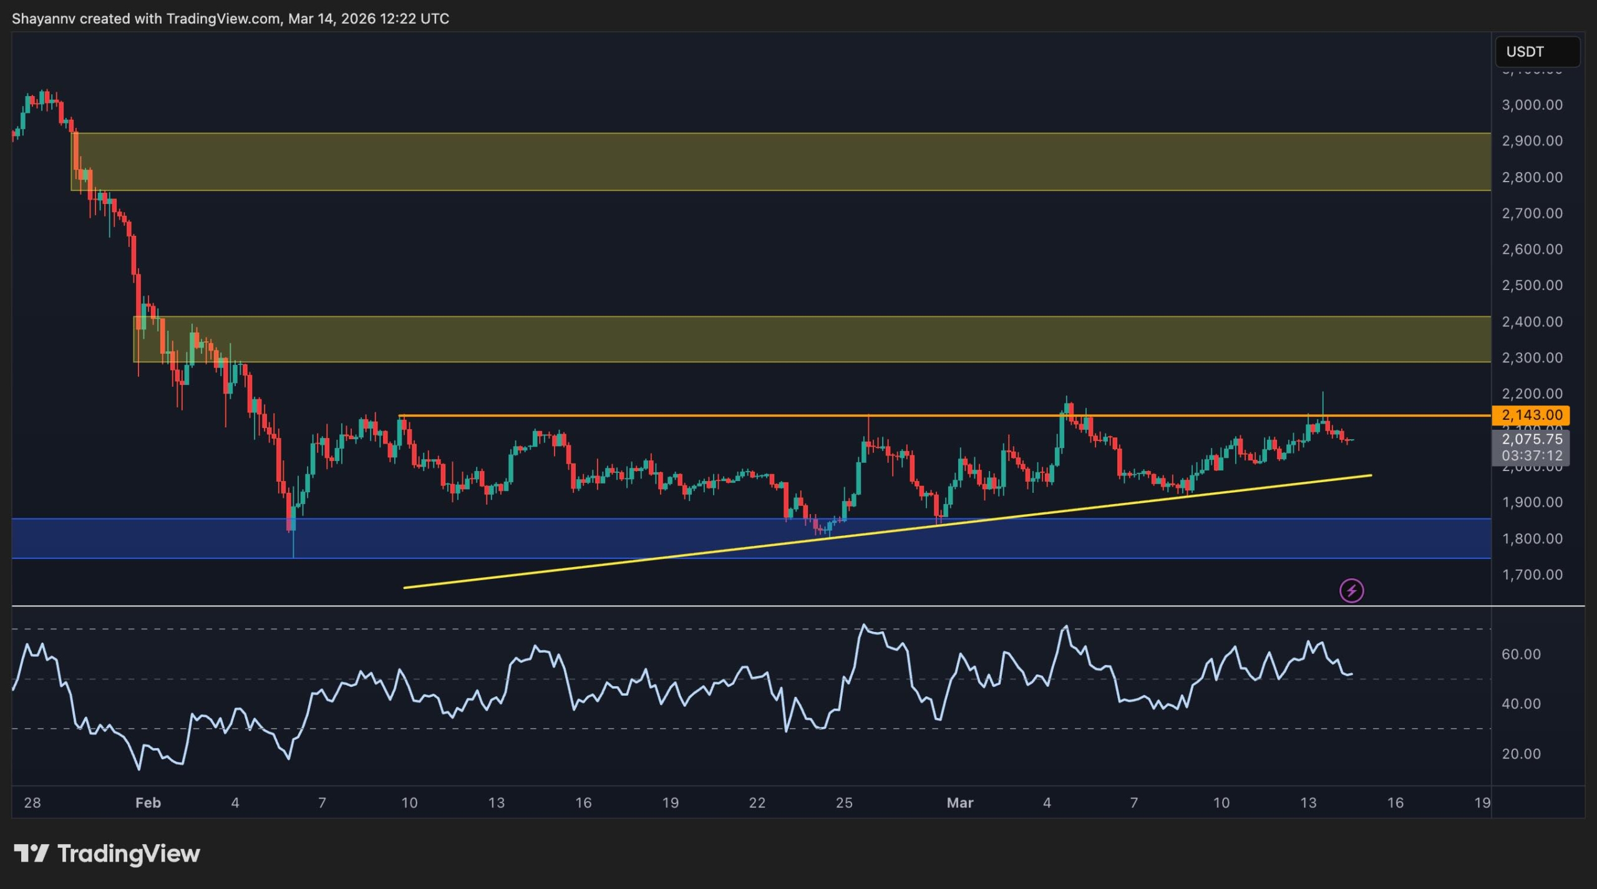The height and width of the screenshot is (889, 1597).
Task: Click the purple lightning bolt icon
Action: 1351,590
